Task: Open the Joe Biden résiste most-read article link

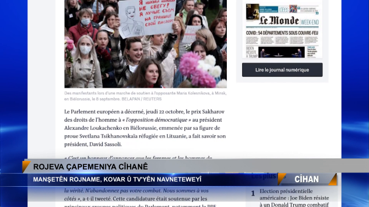Action: point(294,198)
